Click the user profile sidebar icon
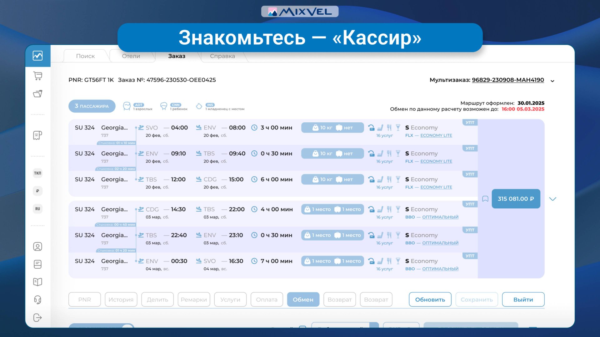 point(37,247)
